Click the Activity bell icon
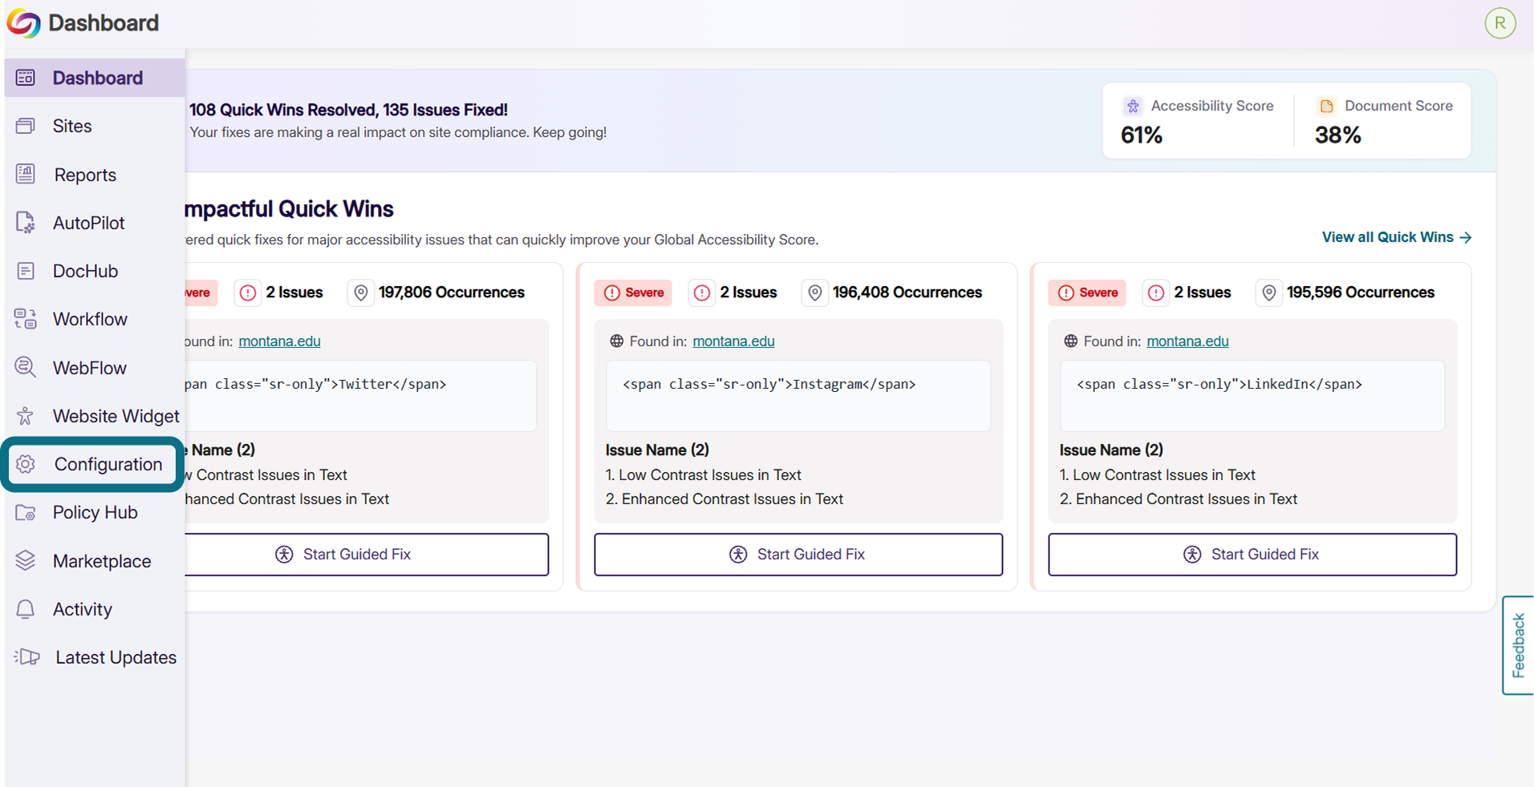Screen dimensions: 1534x787 click(x=26, y=609)
